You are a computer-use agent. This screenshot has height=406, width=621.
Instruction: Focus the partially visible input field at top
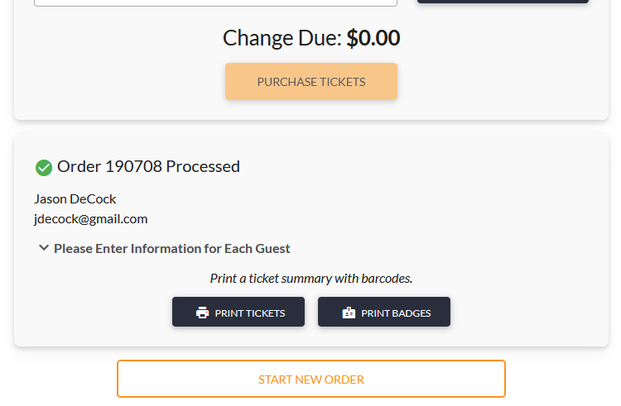point(216,2)
